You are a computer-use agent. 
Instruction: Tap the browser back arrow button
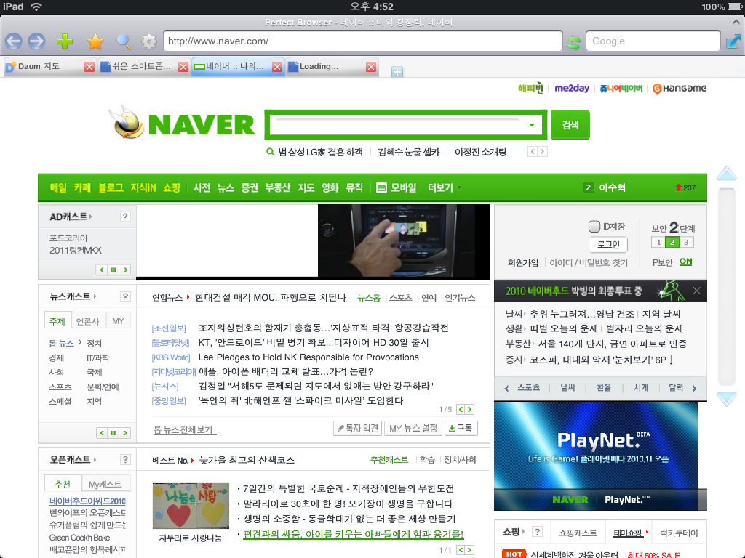(14, 41)
